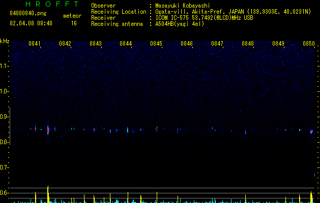Click the 0848 time marker
Viewport: 320px width, 203px height.
248,44
